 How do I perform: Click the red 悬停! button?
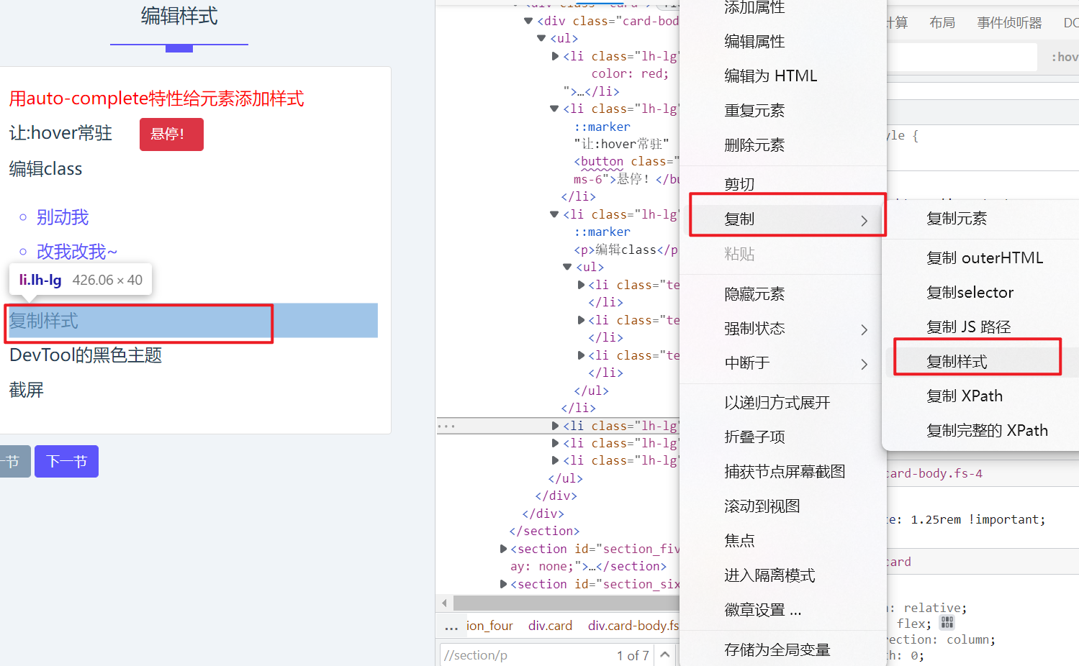pyautogui.click(x=171, y=134)
